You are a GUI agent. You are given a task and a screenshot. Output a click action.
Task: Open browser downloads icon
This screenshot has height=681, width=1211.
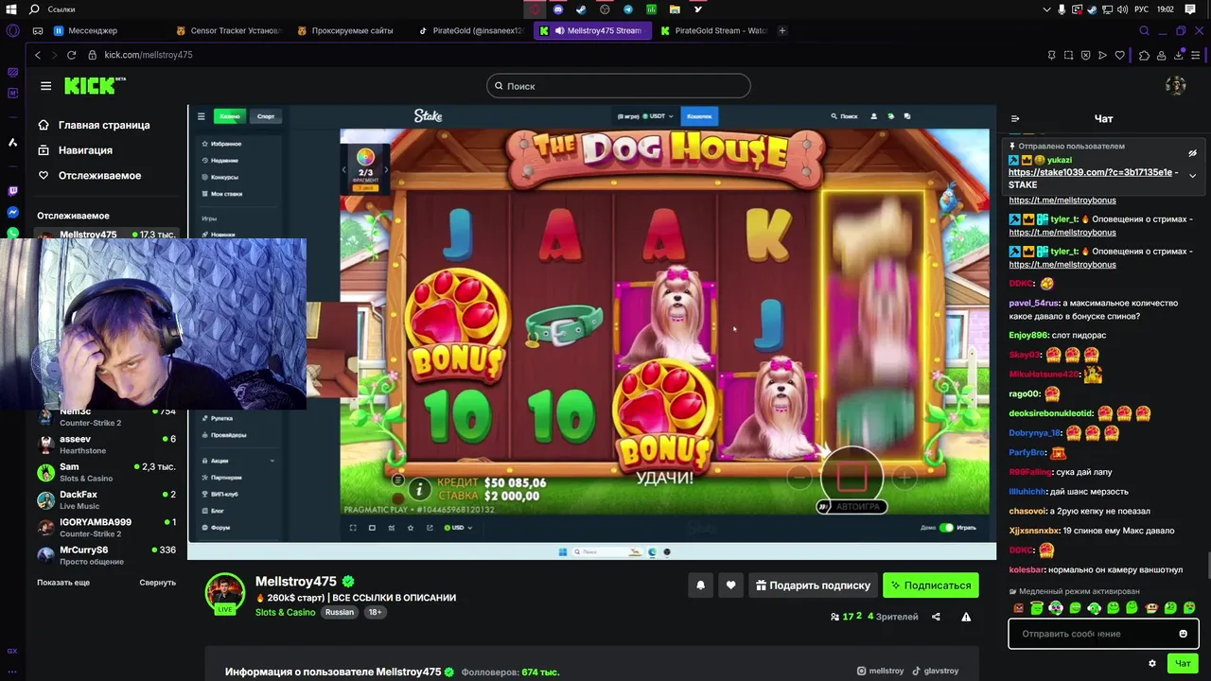[1180, 55]
